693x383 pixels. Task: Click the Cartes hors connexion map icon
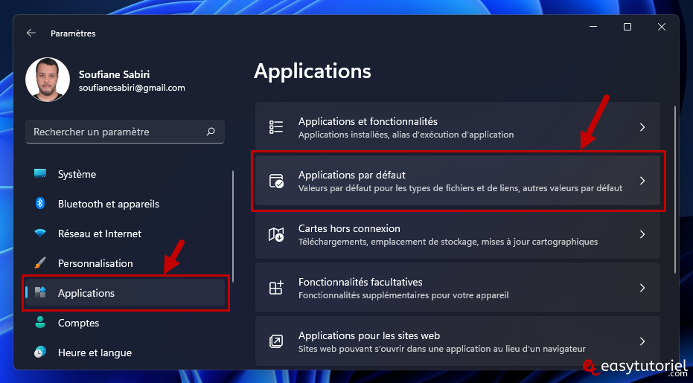click(x=276, y=234)
